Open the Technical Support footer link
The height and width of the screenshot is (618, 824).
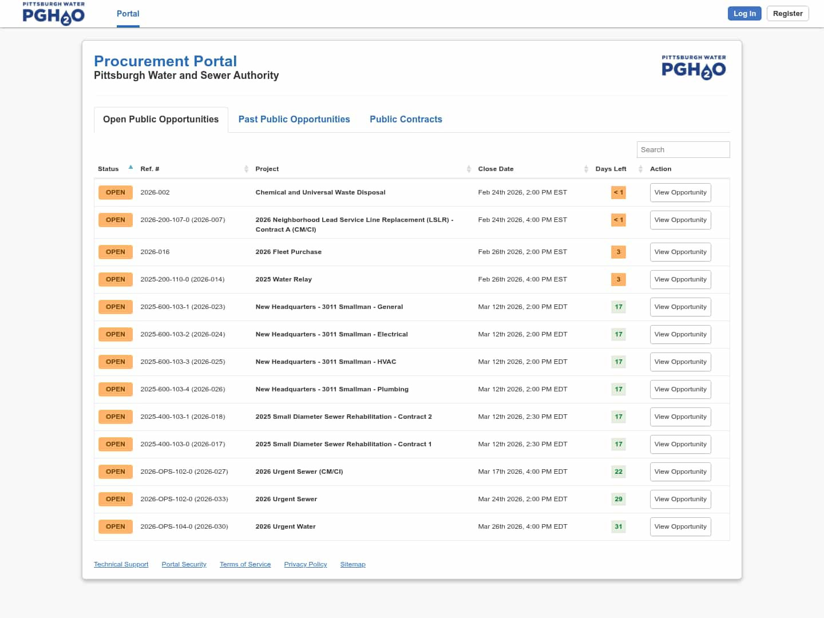point(121,564)
